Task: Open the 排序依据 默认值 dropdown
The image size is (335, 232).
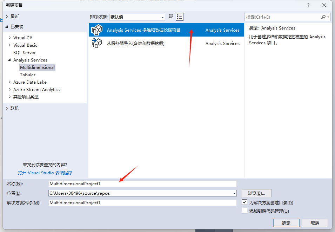Action: (137, 17)
